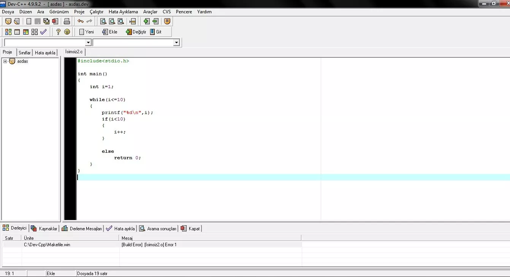Click the Ünite column header
510x277 pixels.
(70, 238)
